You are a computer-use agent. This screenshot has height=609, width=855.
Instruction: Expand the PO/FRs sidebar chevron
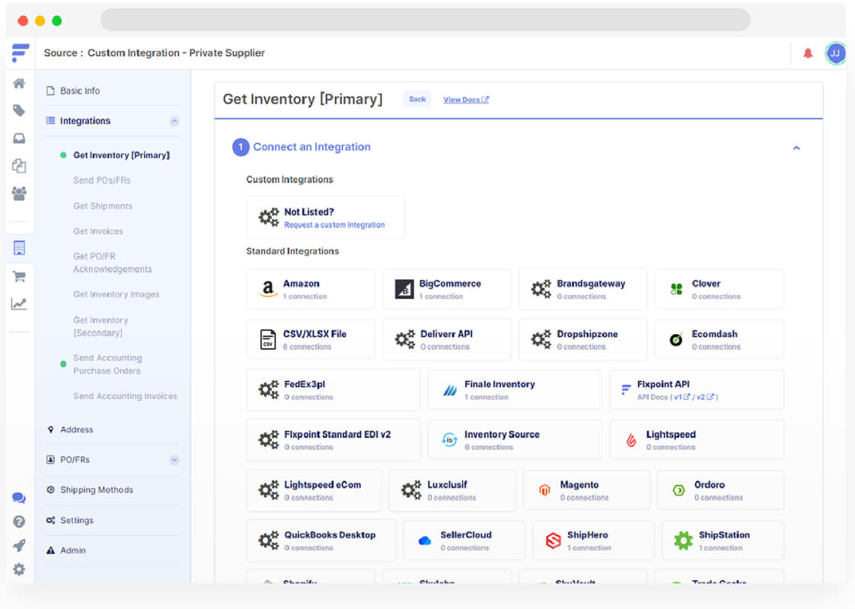tap(174, 460)
